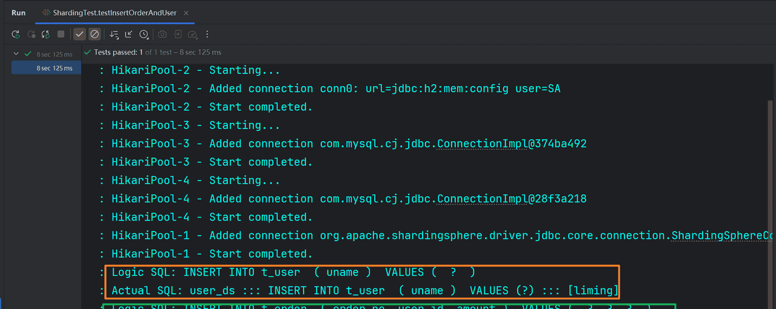Click the export test results icon

(178, 35)
